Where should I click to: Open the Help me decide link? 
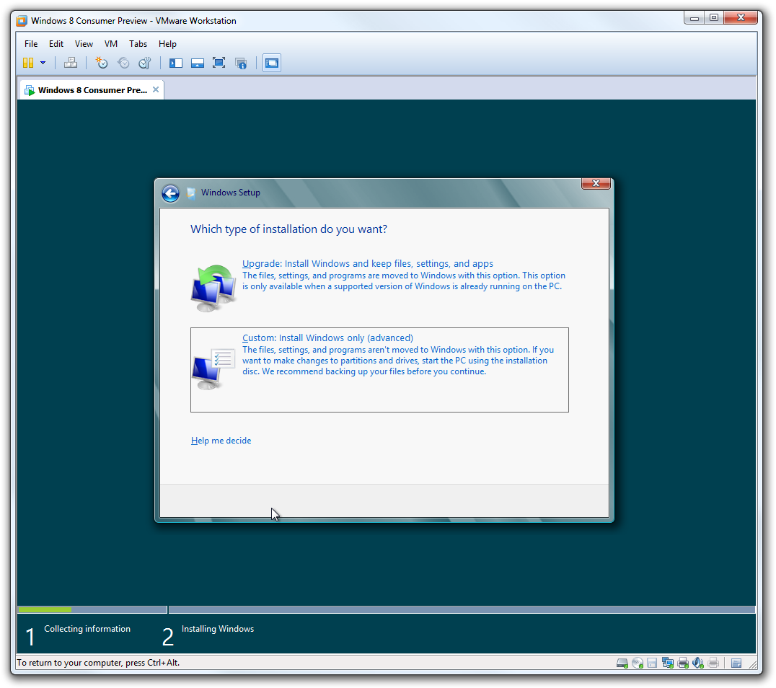click(221, 441)
